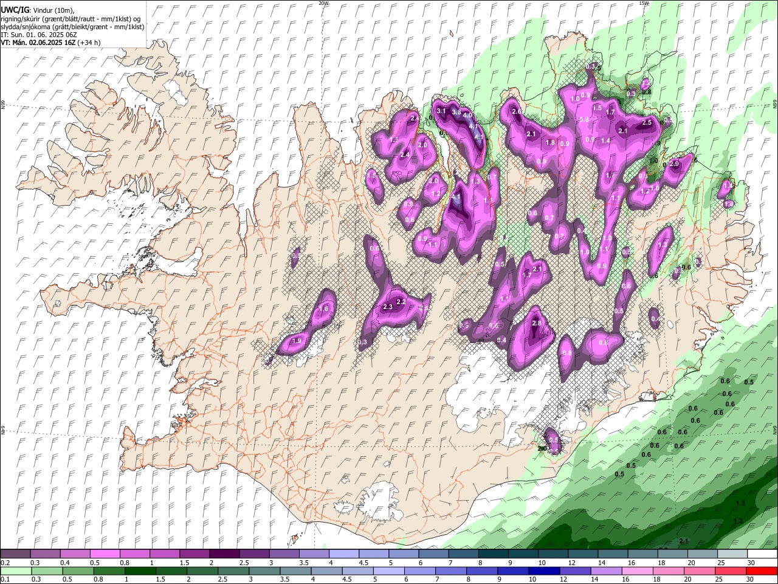The height and width of the screenshot is (584, 778).
Task: Click the 3.1 snowfall value on map
Action: 442,111
